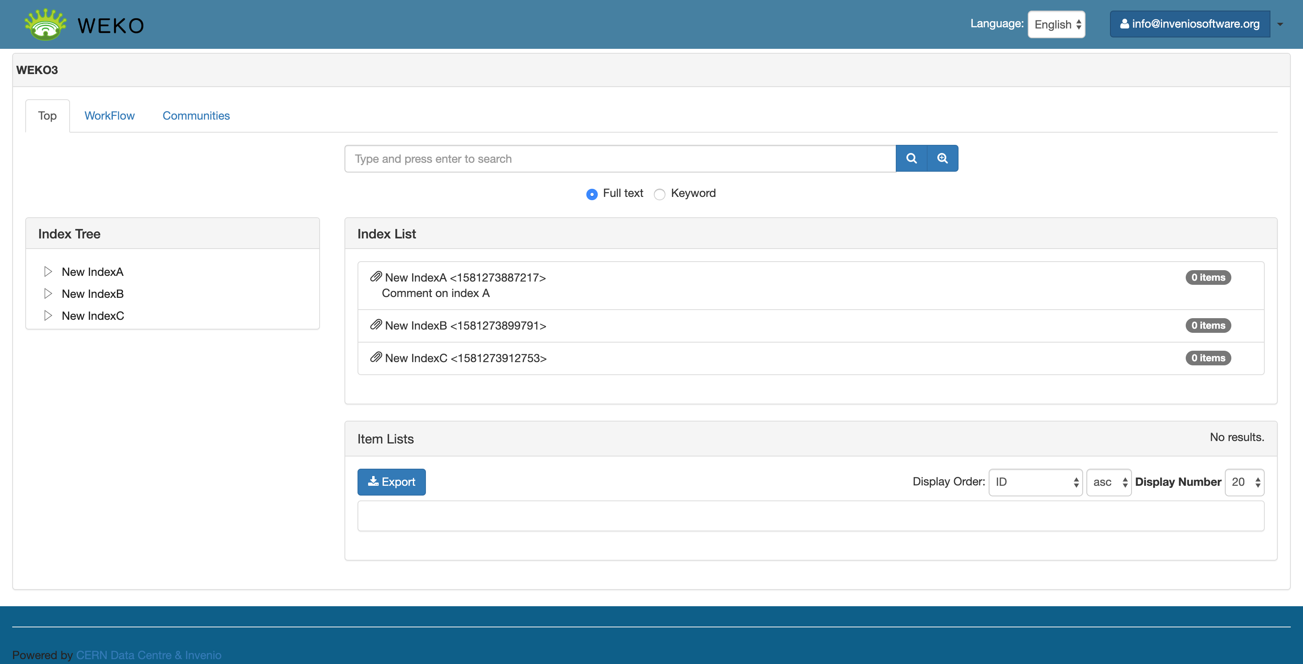Screen dimensions: 1303x664
Task: Open the Language dropdown
Action: [1056, 24]
